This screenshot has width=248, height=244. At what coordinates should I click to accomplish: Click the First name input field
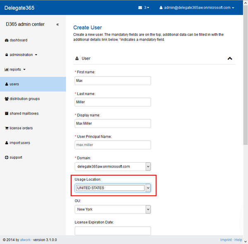point(113,81)
